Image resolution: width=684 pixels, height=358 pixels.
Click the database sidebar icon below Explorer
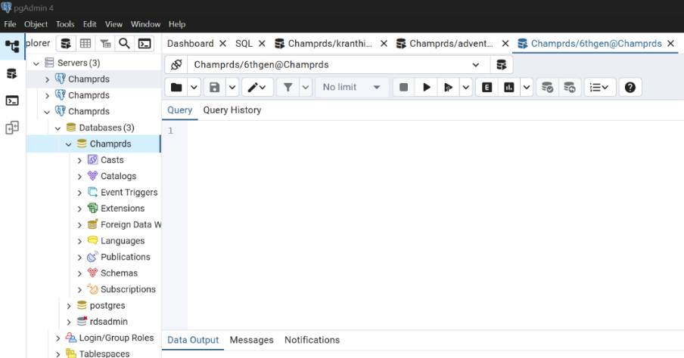pyautogui.click(x=12, y=73)
